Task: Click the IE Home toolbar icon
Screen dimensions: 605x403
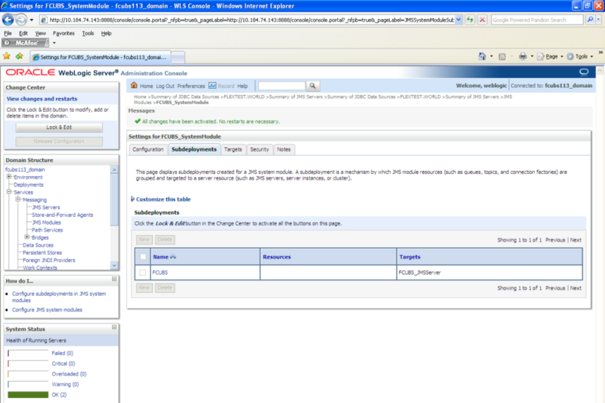Action: [x=482, y=56]
